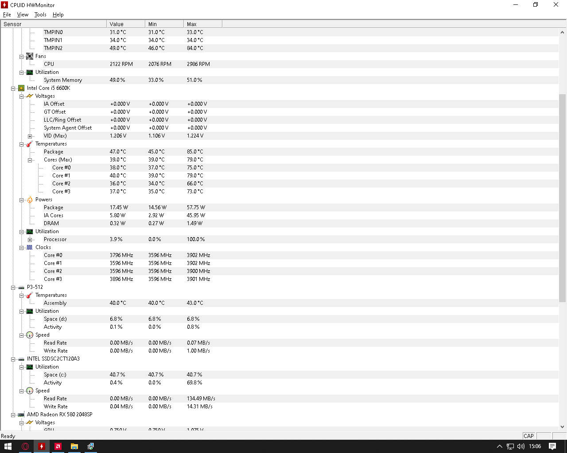Open the Windows Start menu

coord(8,446)
